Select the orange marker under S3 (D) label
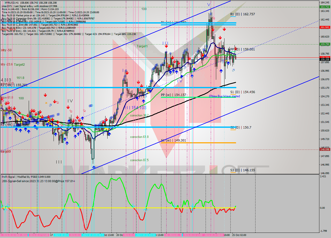The width and height of the screenshot is (331, 238). (x=233, y=173)
